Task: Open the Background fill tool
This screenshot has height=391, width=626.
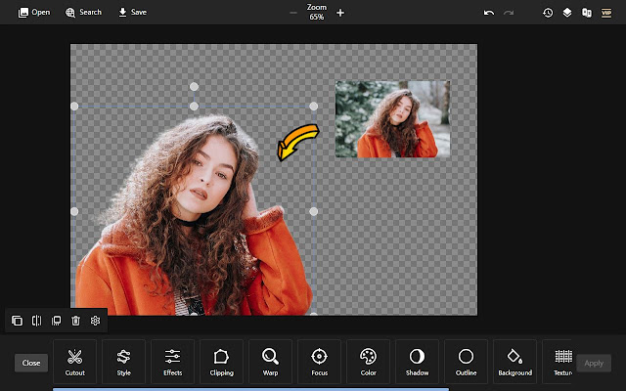Action: [x=515, y=362]
